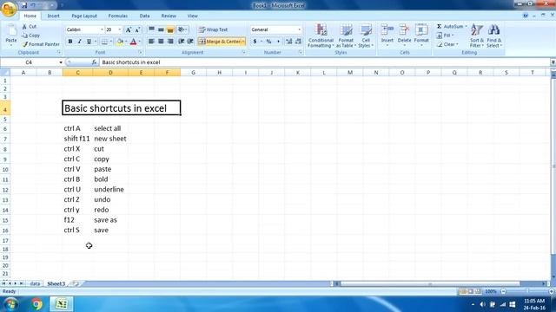This screenshot has width=556, height=312.
Task: Increase indent of the cell
Action: 190,42
